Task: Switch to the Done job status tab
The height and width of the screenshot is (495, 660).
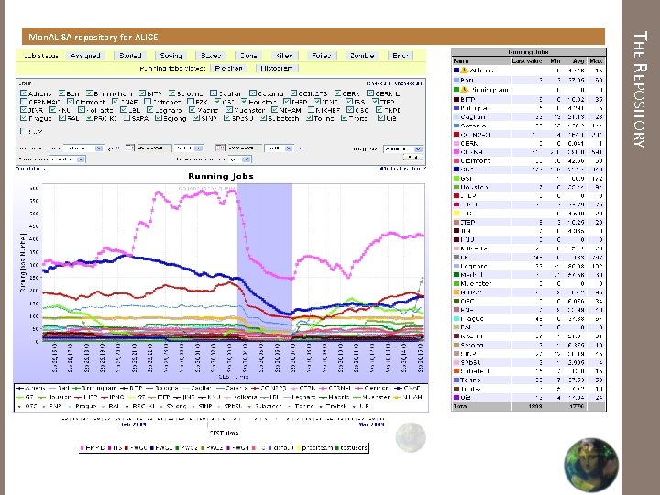Action: 248,56
